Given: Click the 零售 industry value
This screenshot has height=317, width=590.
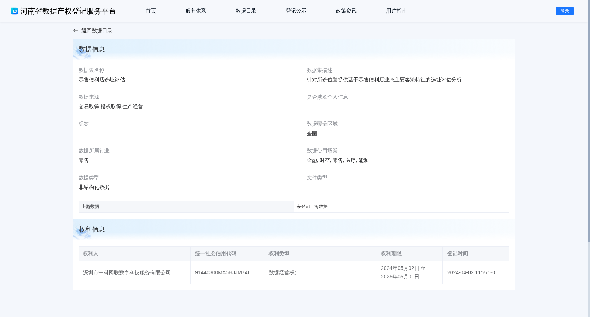Looking at the screenshot, I should pyautogui.click(x=84, y=161).
